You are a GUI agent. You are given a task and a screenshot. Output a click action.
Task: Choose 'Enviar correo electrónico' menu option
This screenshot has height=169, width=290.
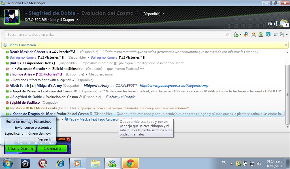point(29,128)
